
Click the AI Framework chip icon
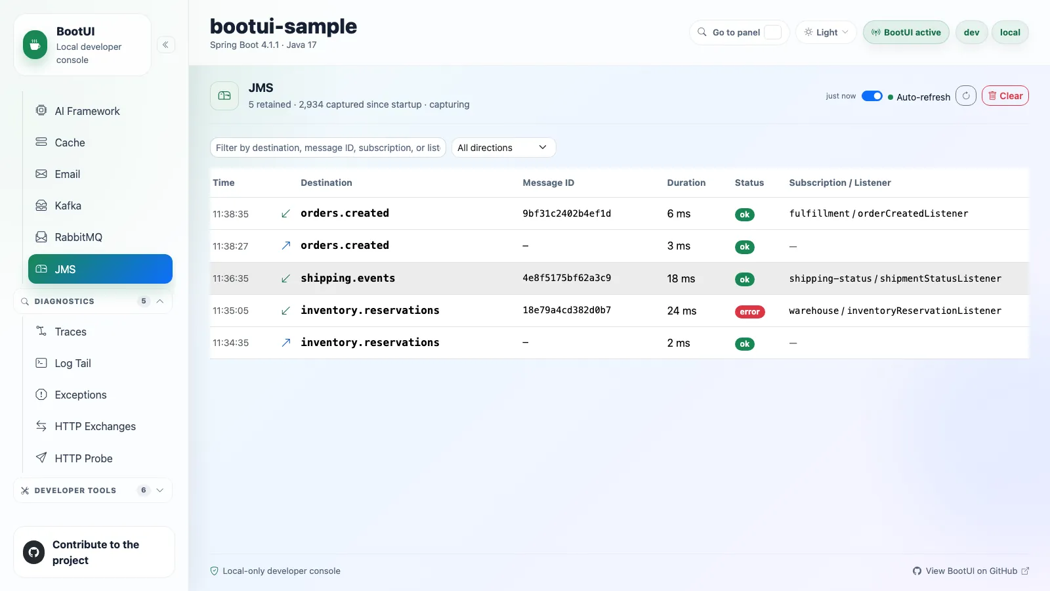click(x=41, y=110)
